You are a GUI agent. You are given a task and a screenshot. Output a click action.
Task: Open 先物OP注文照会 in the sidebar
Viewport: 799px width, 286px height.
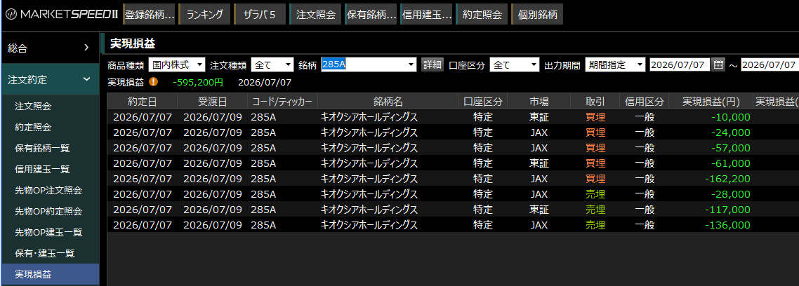(50, 191)
